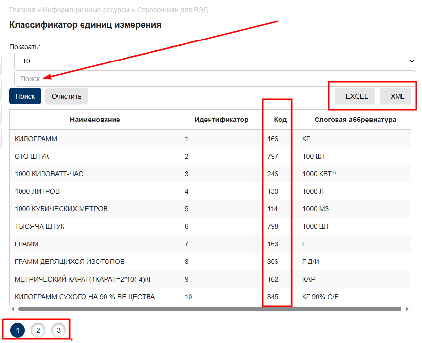Click into the Поиск text field
This screenshot has height=343, width=422.
(215, 79)
